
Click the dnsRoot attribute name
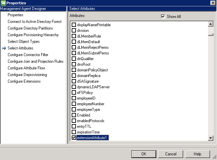click(x=84, y=64)
